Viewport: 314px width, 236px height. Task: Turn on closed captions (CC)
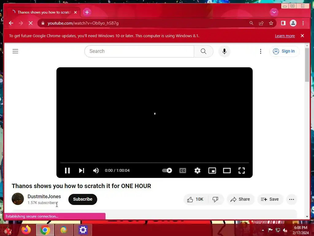183,170
